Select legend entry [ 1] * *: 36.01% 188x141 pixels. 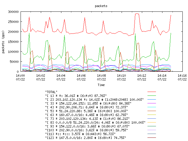[x=76, y=96]
